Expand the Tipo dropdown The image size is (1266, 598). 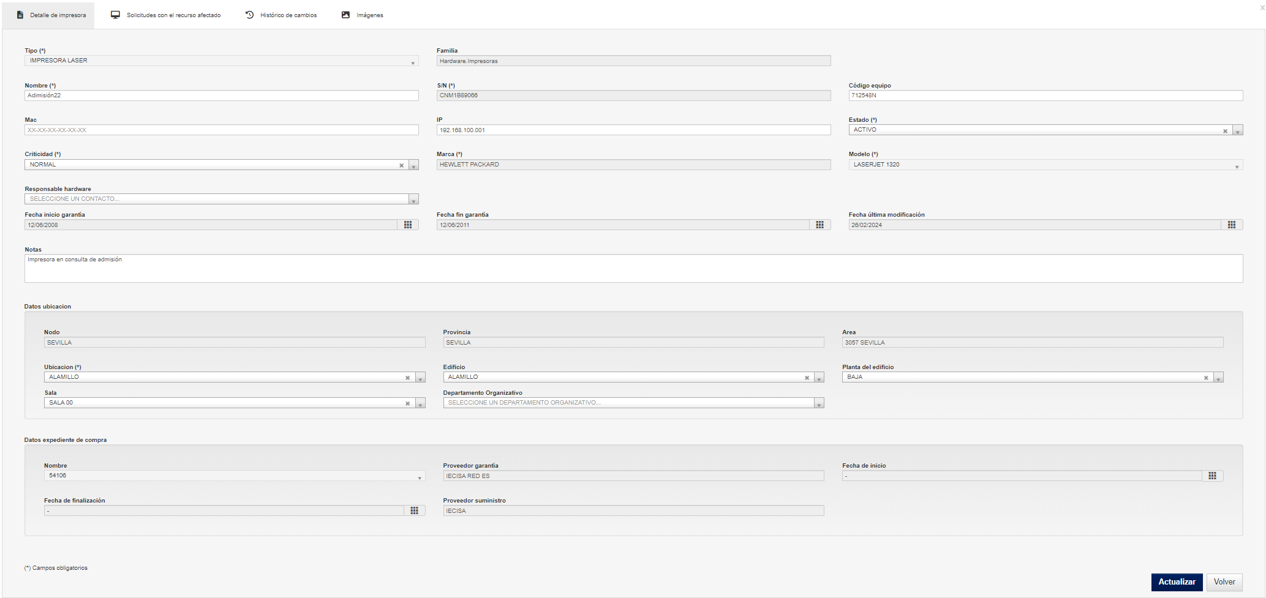tap(413, 62)
